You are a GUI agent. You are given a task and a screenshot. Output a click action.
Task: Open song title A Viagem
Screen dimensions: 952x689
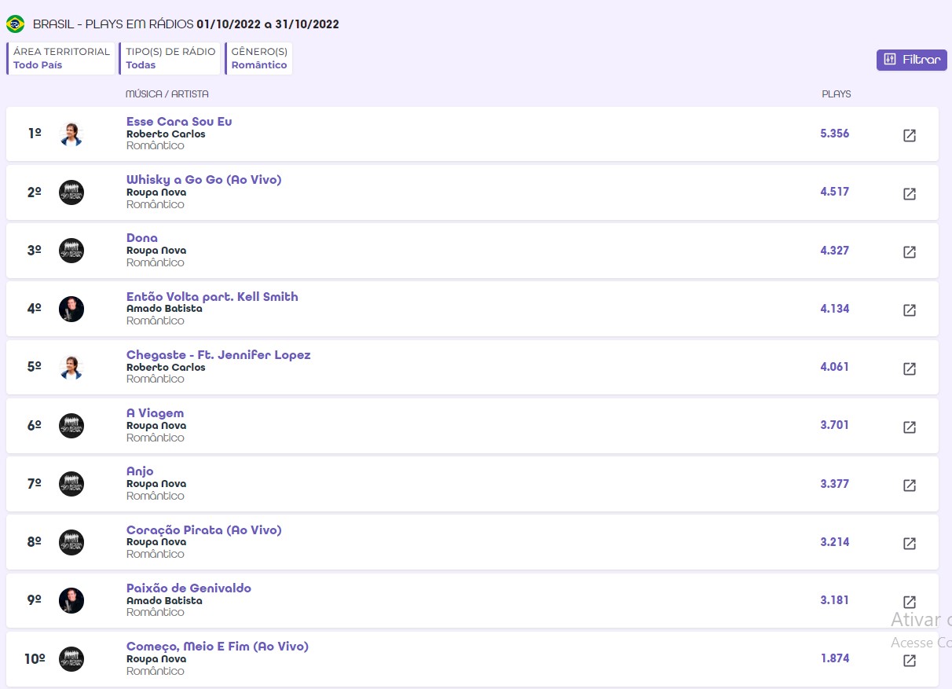155,413
